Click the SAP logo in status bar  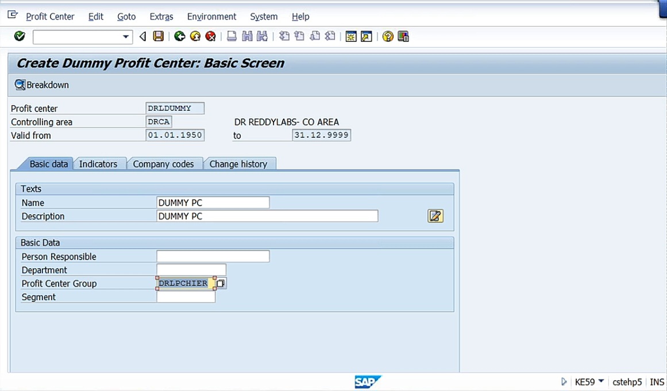point(368,382)
